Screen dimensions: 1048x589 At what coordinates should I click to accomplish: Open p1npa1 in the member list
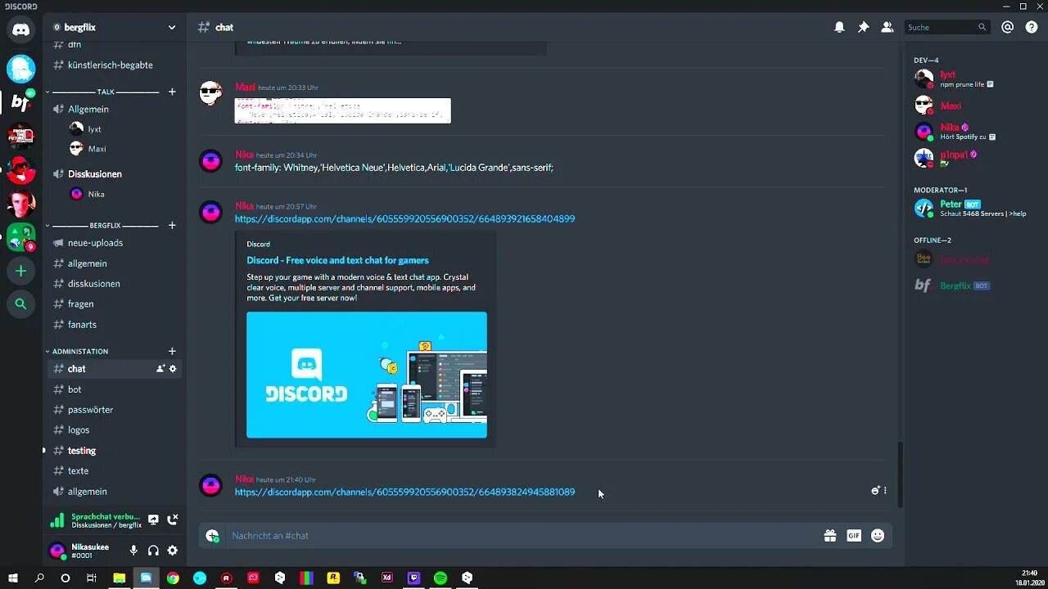click(x=973, y=158)
